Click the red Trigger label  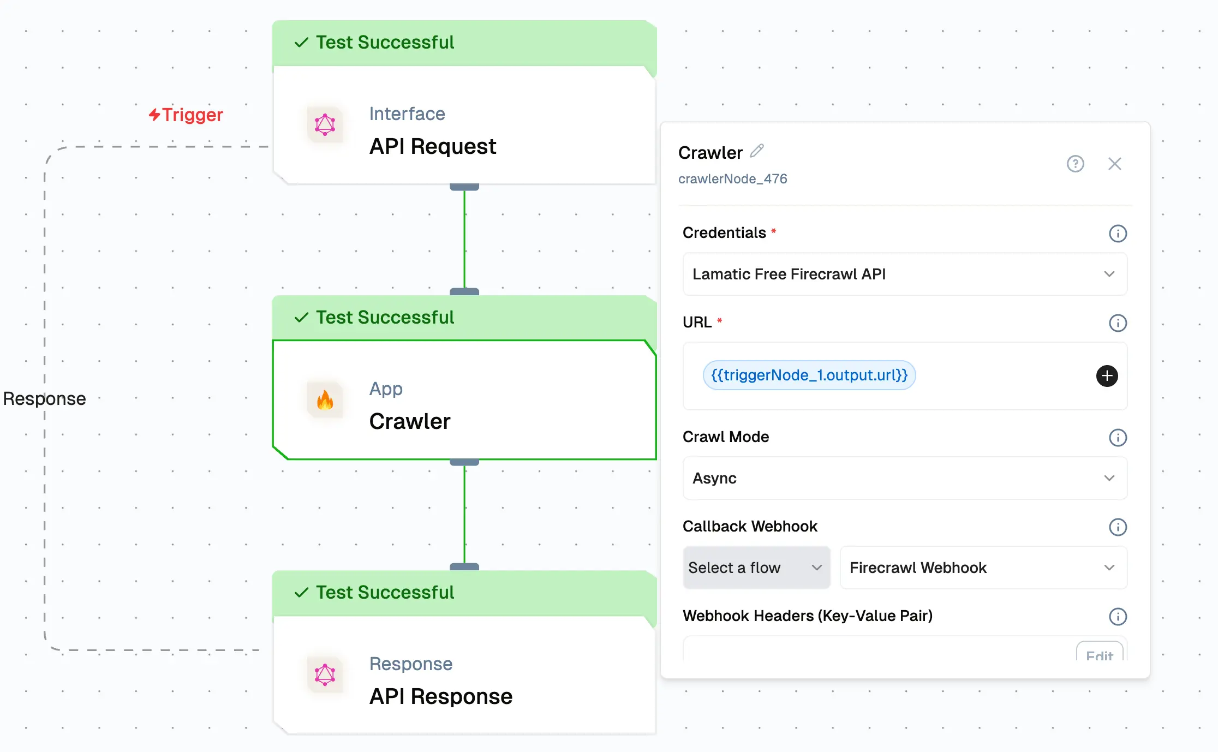[x=186, y=115]
